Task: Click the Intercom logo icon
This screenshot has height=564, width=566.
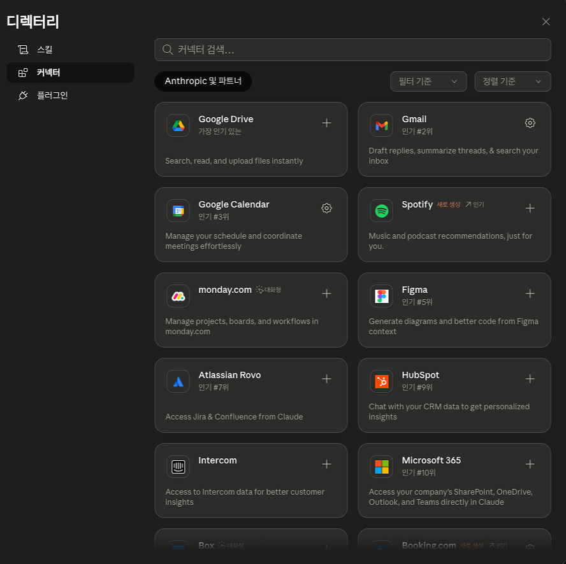Action: tap(178, 467)
